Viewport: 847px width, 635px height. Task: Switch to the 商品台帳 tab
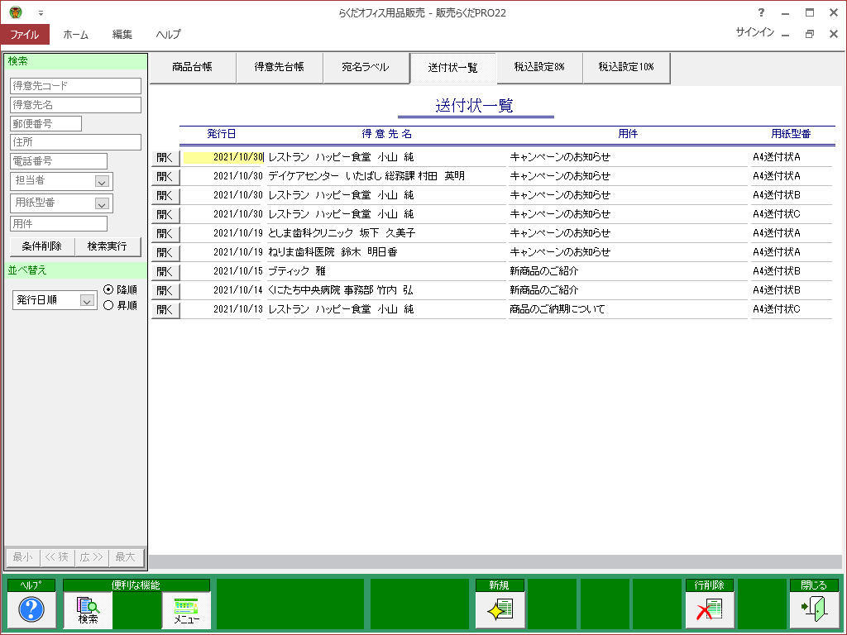(x=192, y=67)
